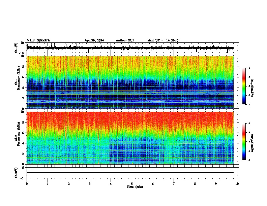Select the "start UT = 14:30: 0" text

tap(163, 40)
